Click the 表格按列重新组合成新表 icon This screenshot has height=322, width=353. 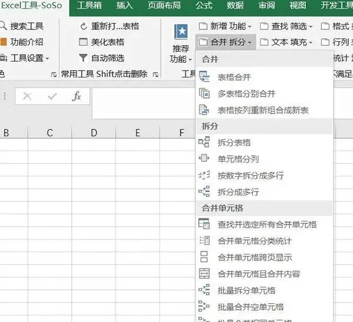[x=204, y=110]
